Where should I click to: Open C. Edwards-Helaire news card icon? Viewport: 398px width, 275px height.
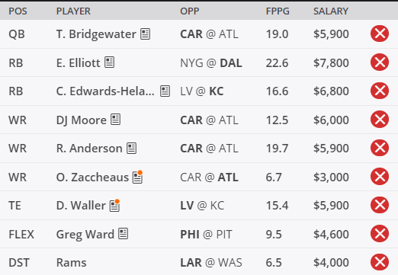(x=165, y=91)
